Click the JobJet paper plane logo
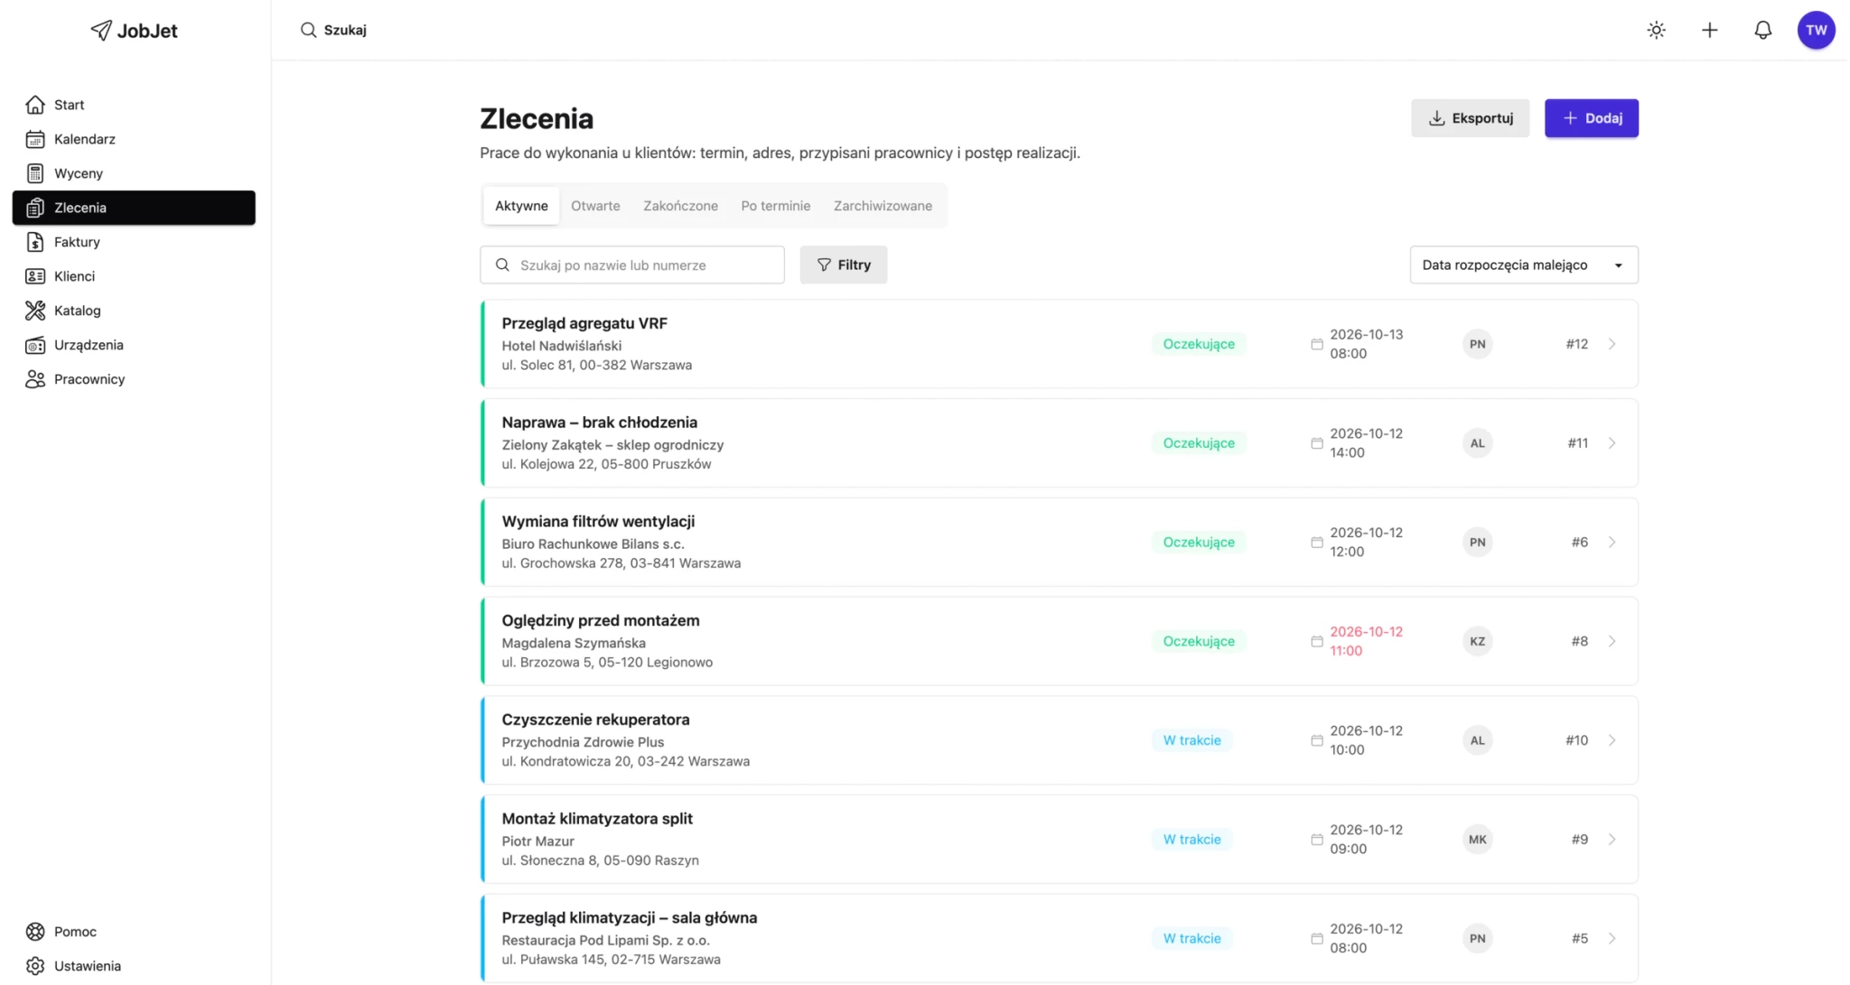Screen dimensions: 1850x985 click(101, 30)
